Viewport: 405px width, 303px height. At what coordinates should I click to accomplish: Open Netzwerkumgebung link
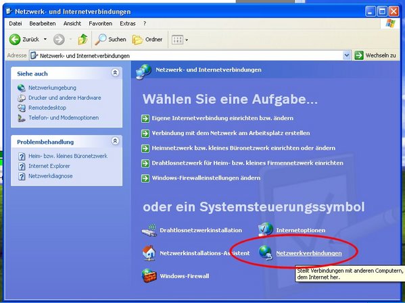point(52,88)
